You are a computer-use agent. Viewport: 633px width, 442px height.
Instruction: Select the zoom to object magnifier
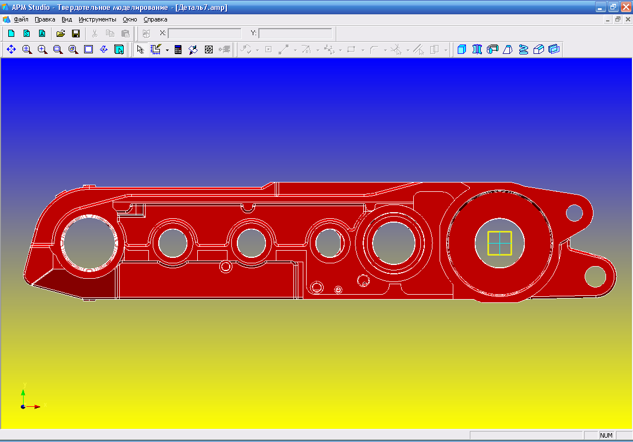click(73, 49)
